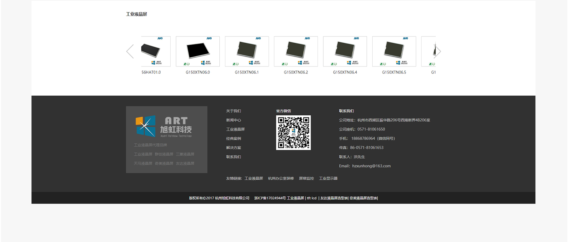Click the G150XTN06.1 product name
Viewport: 568px width, 242px height.
click(247, 72)
